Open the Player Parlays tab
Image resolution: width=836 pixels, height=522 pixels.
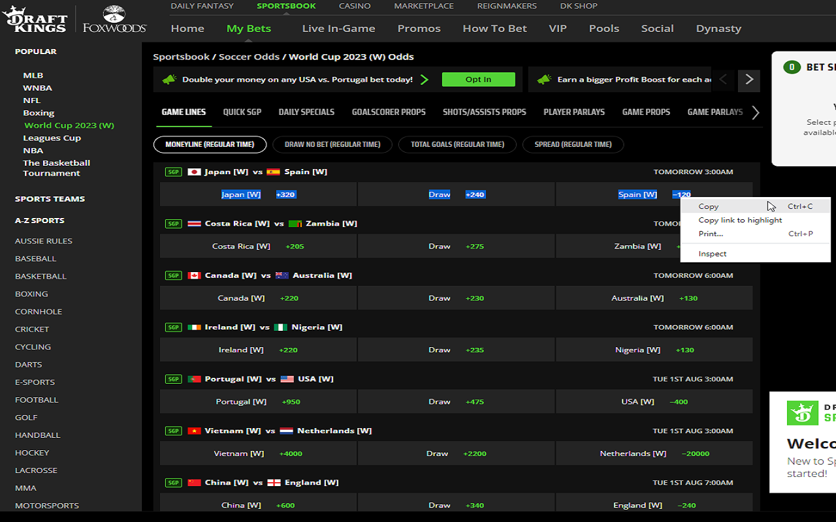[574, 112]
